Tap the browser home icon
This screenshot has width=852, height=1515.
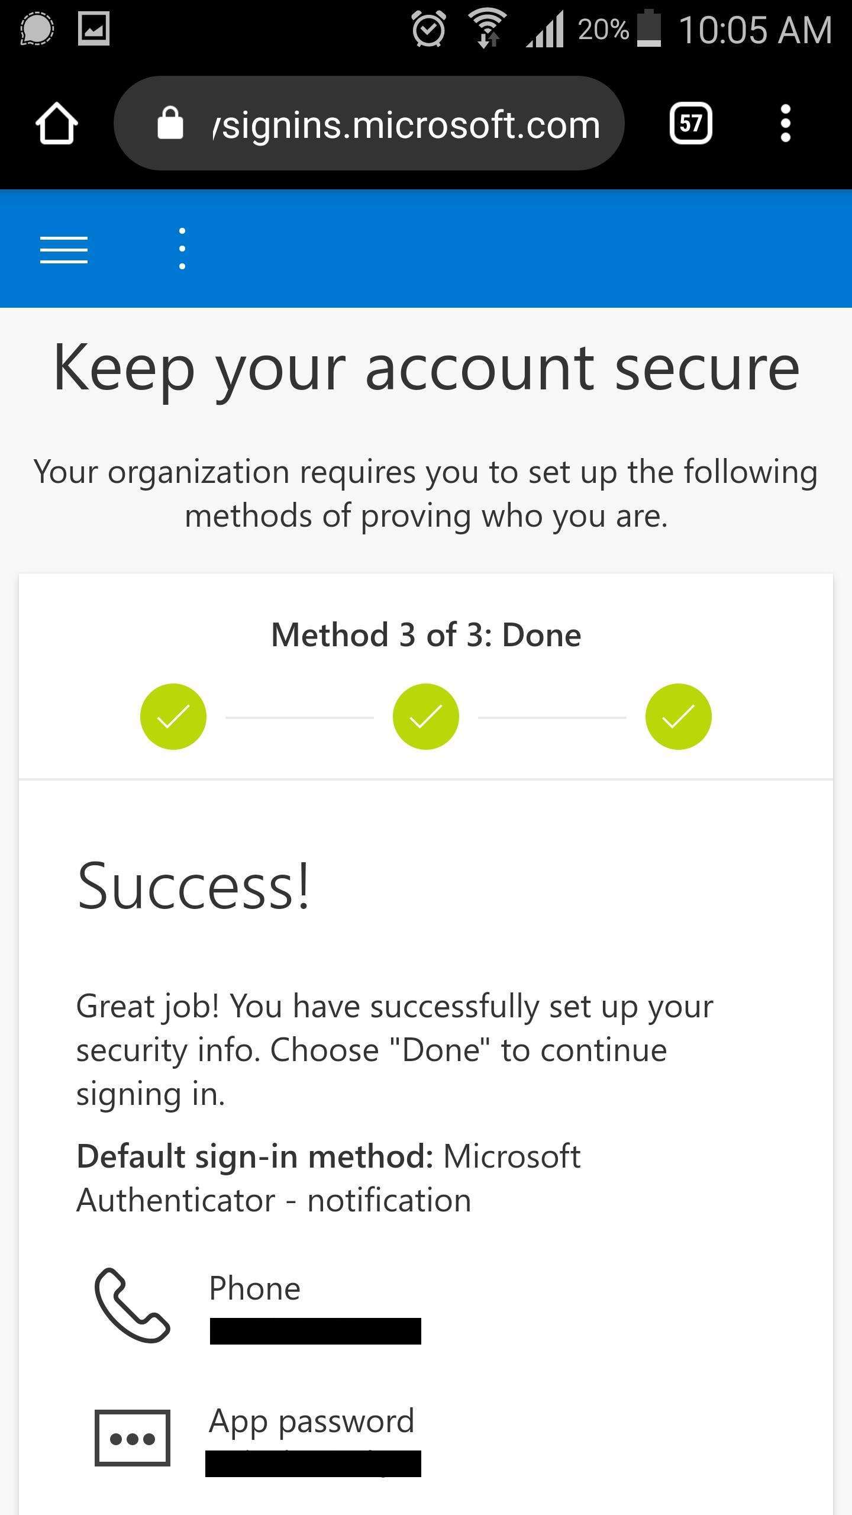(x=57, y=123)
